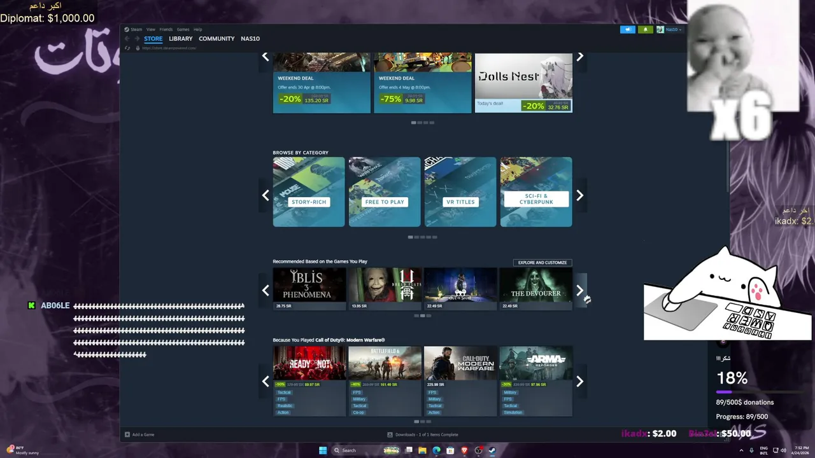Viewport: 815px width, 458px height.
Task: Show next categories with right arrow
Action: click(579, 195)
